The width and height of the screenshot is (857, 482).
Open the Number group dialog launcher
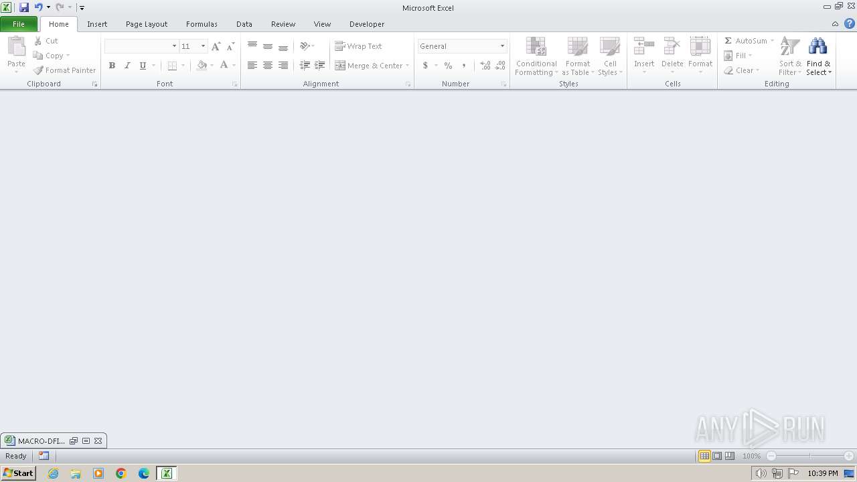504,84
